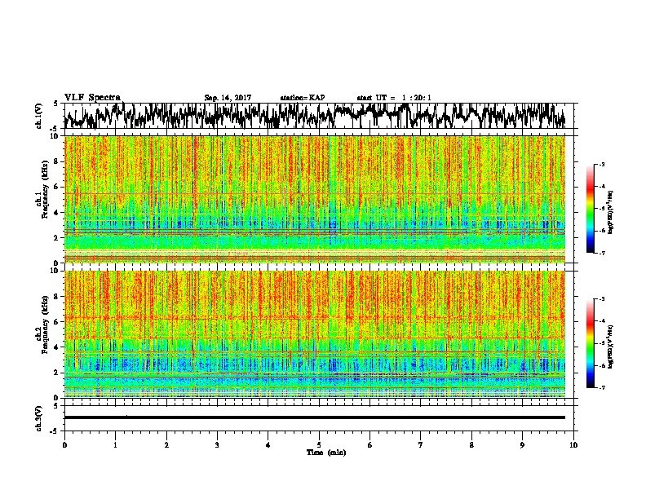Click the "0" tick on the time axis

(x=64, y=445)
